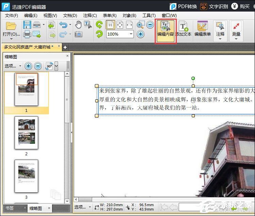Image resolution: width=255 pixels, height=216 pixels.
Task: Click the Edit Content (编辑内容) tool
Action: 166,30
